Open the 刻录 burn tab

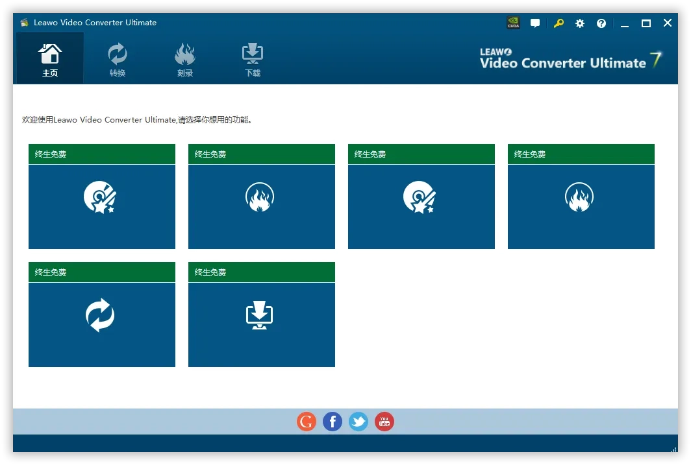click(x=185, y=58)
